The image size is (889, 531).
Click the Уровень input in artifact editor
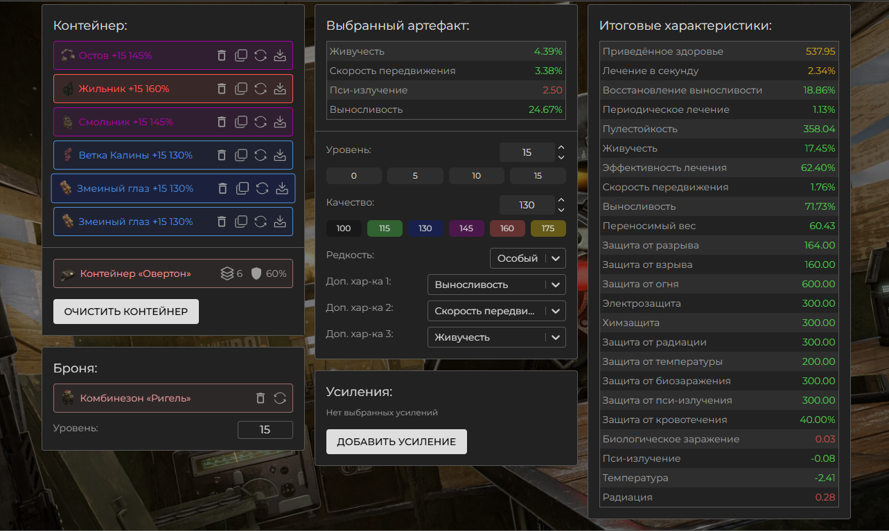527,152
